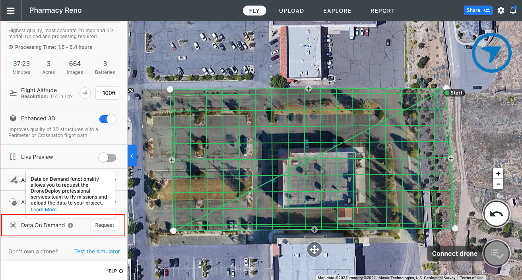This screenshot has width=522, height=280.
Task: Zoom in on the map
Action: (498, 174)
